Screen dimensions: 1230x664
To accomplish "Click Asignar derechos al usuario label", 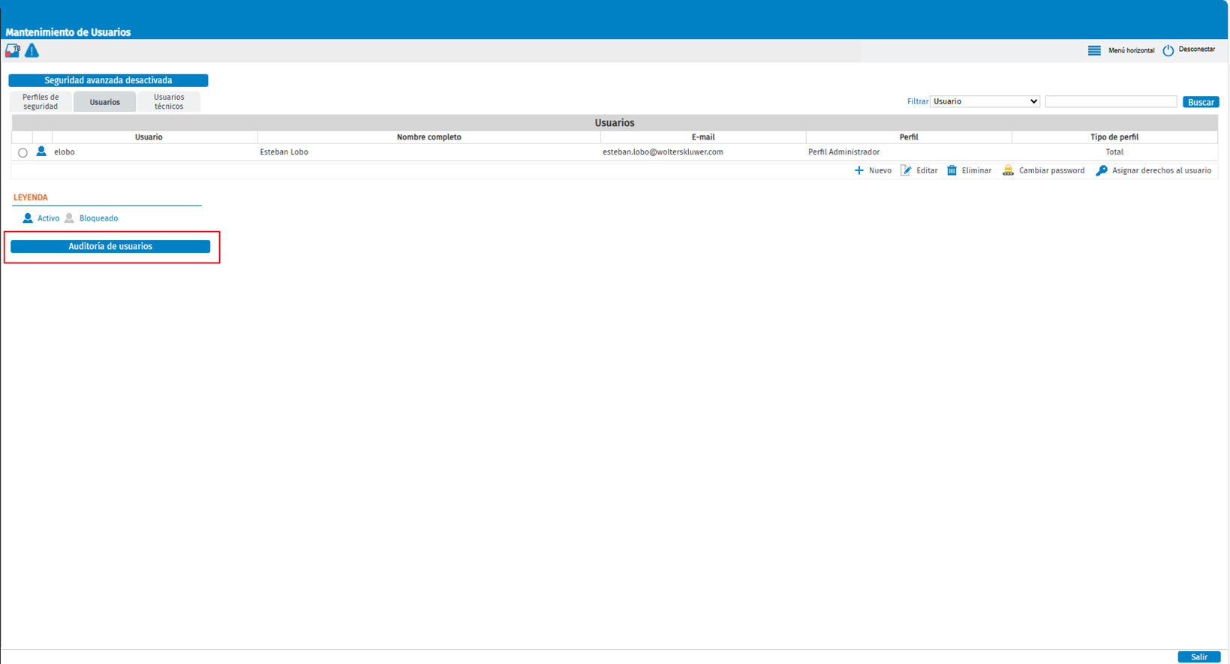I will click(x=1162, y=170).
